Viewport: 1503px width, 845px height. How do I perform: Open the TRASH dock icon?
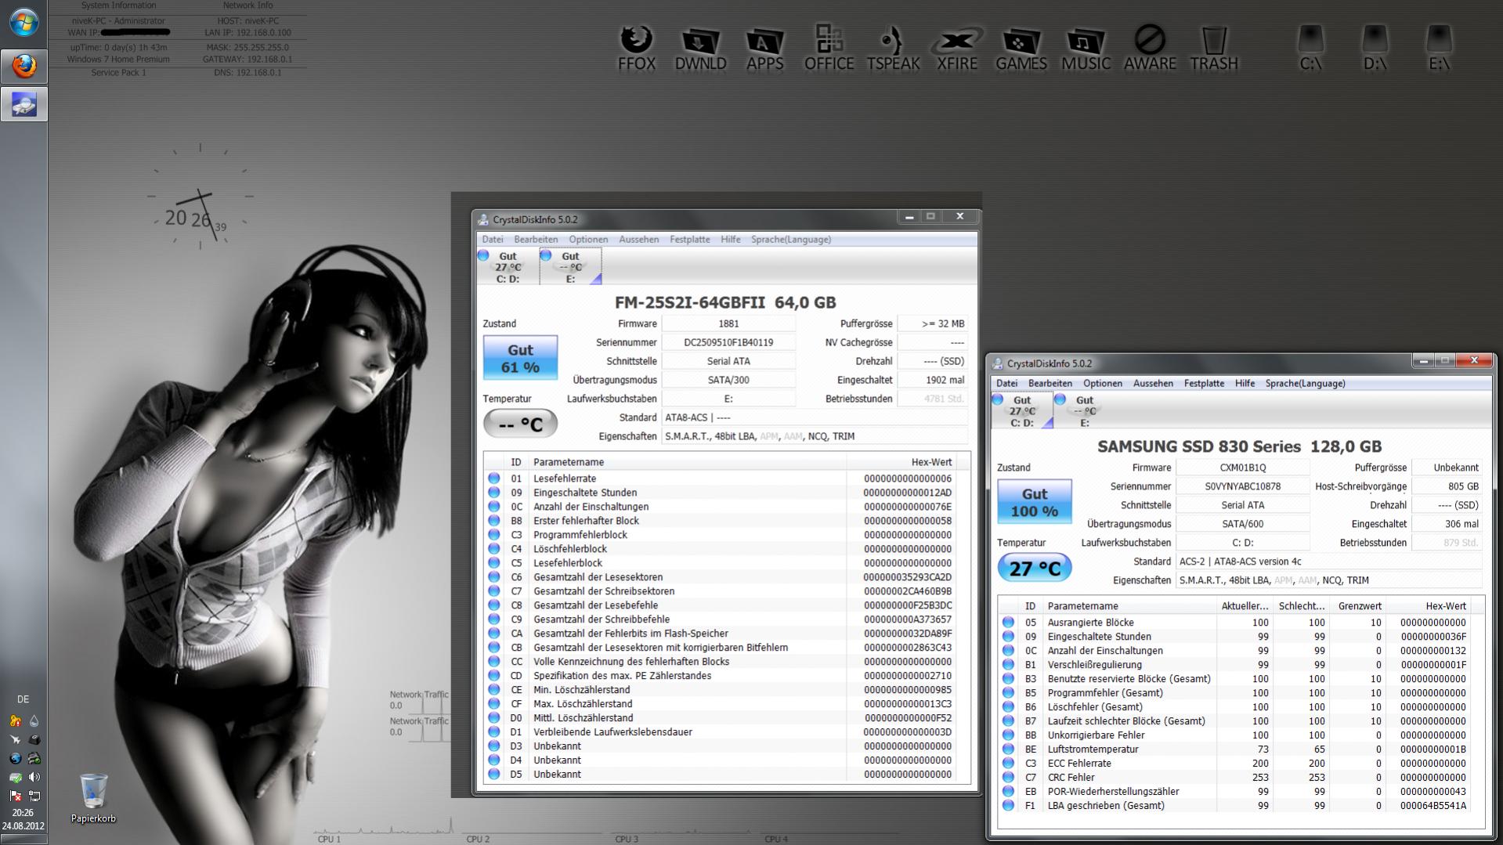1214,48
